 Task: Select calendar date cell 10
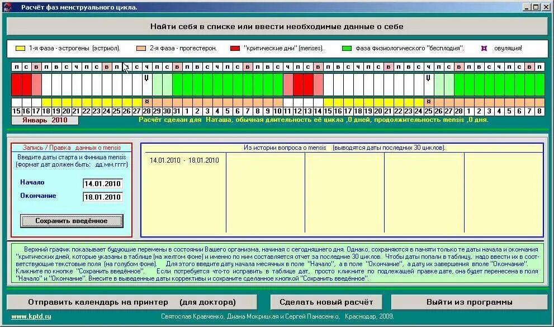pos(278,111)
